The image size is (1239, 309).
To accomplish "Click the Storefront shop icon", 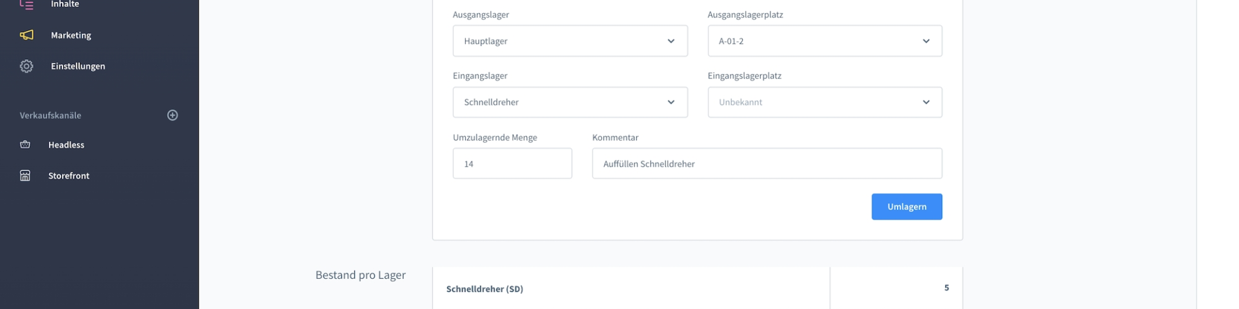I will 25,176.
